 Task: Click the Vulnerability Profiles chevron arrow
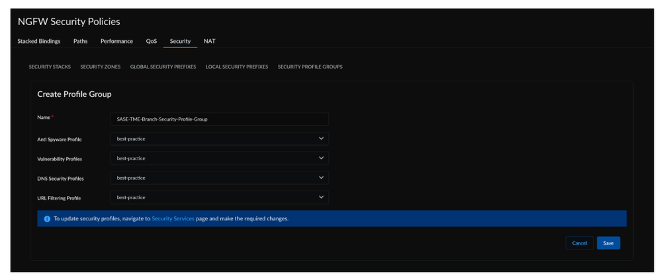tap(321, 158)
